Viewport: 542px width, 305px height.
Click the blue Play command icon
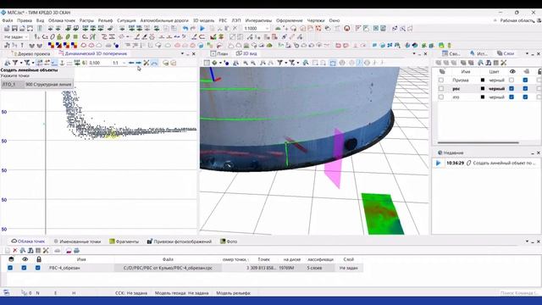click(x=202, y=28)
